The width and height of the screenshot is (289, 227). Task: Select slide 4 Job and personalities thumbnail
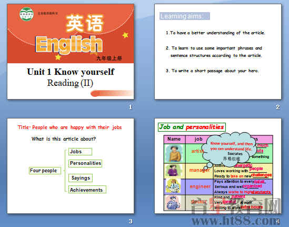[218, 166]
